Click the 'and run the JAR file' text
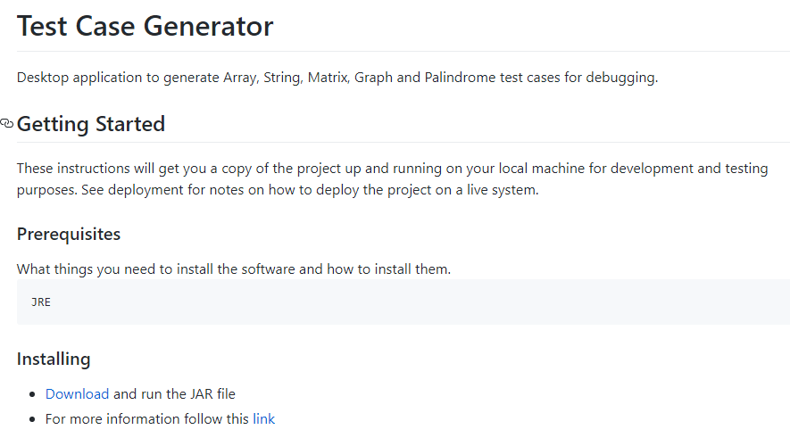 coord(174,393)
